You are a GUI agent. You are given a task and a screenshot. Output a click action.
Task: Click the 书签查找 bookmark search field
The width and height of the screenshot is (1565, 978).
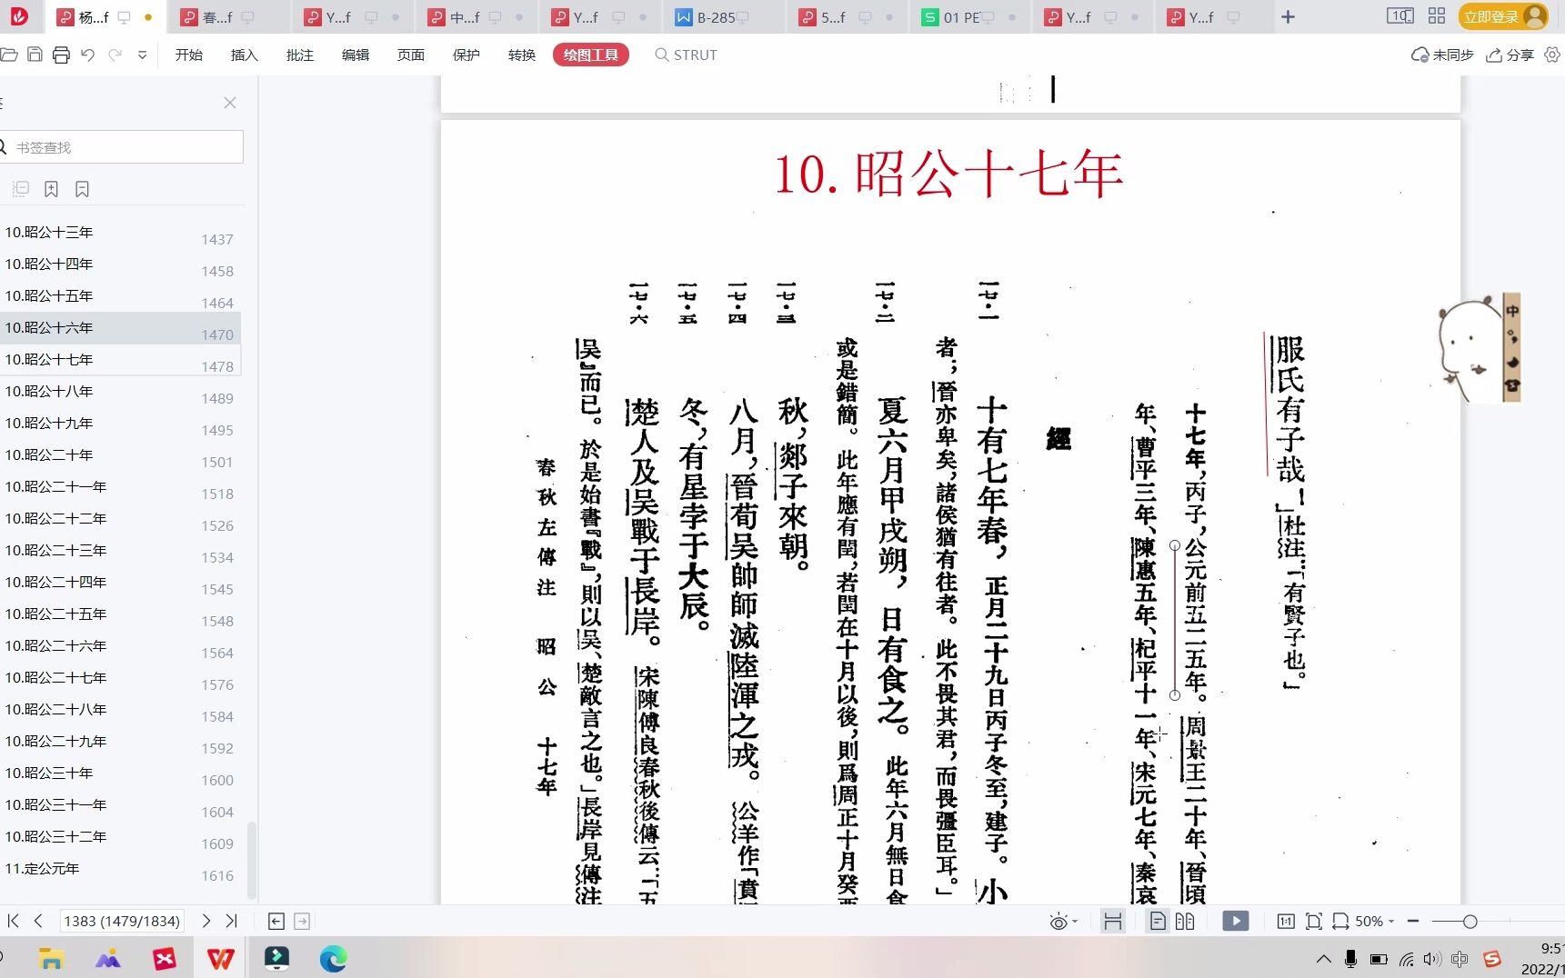click(122, 147)
